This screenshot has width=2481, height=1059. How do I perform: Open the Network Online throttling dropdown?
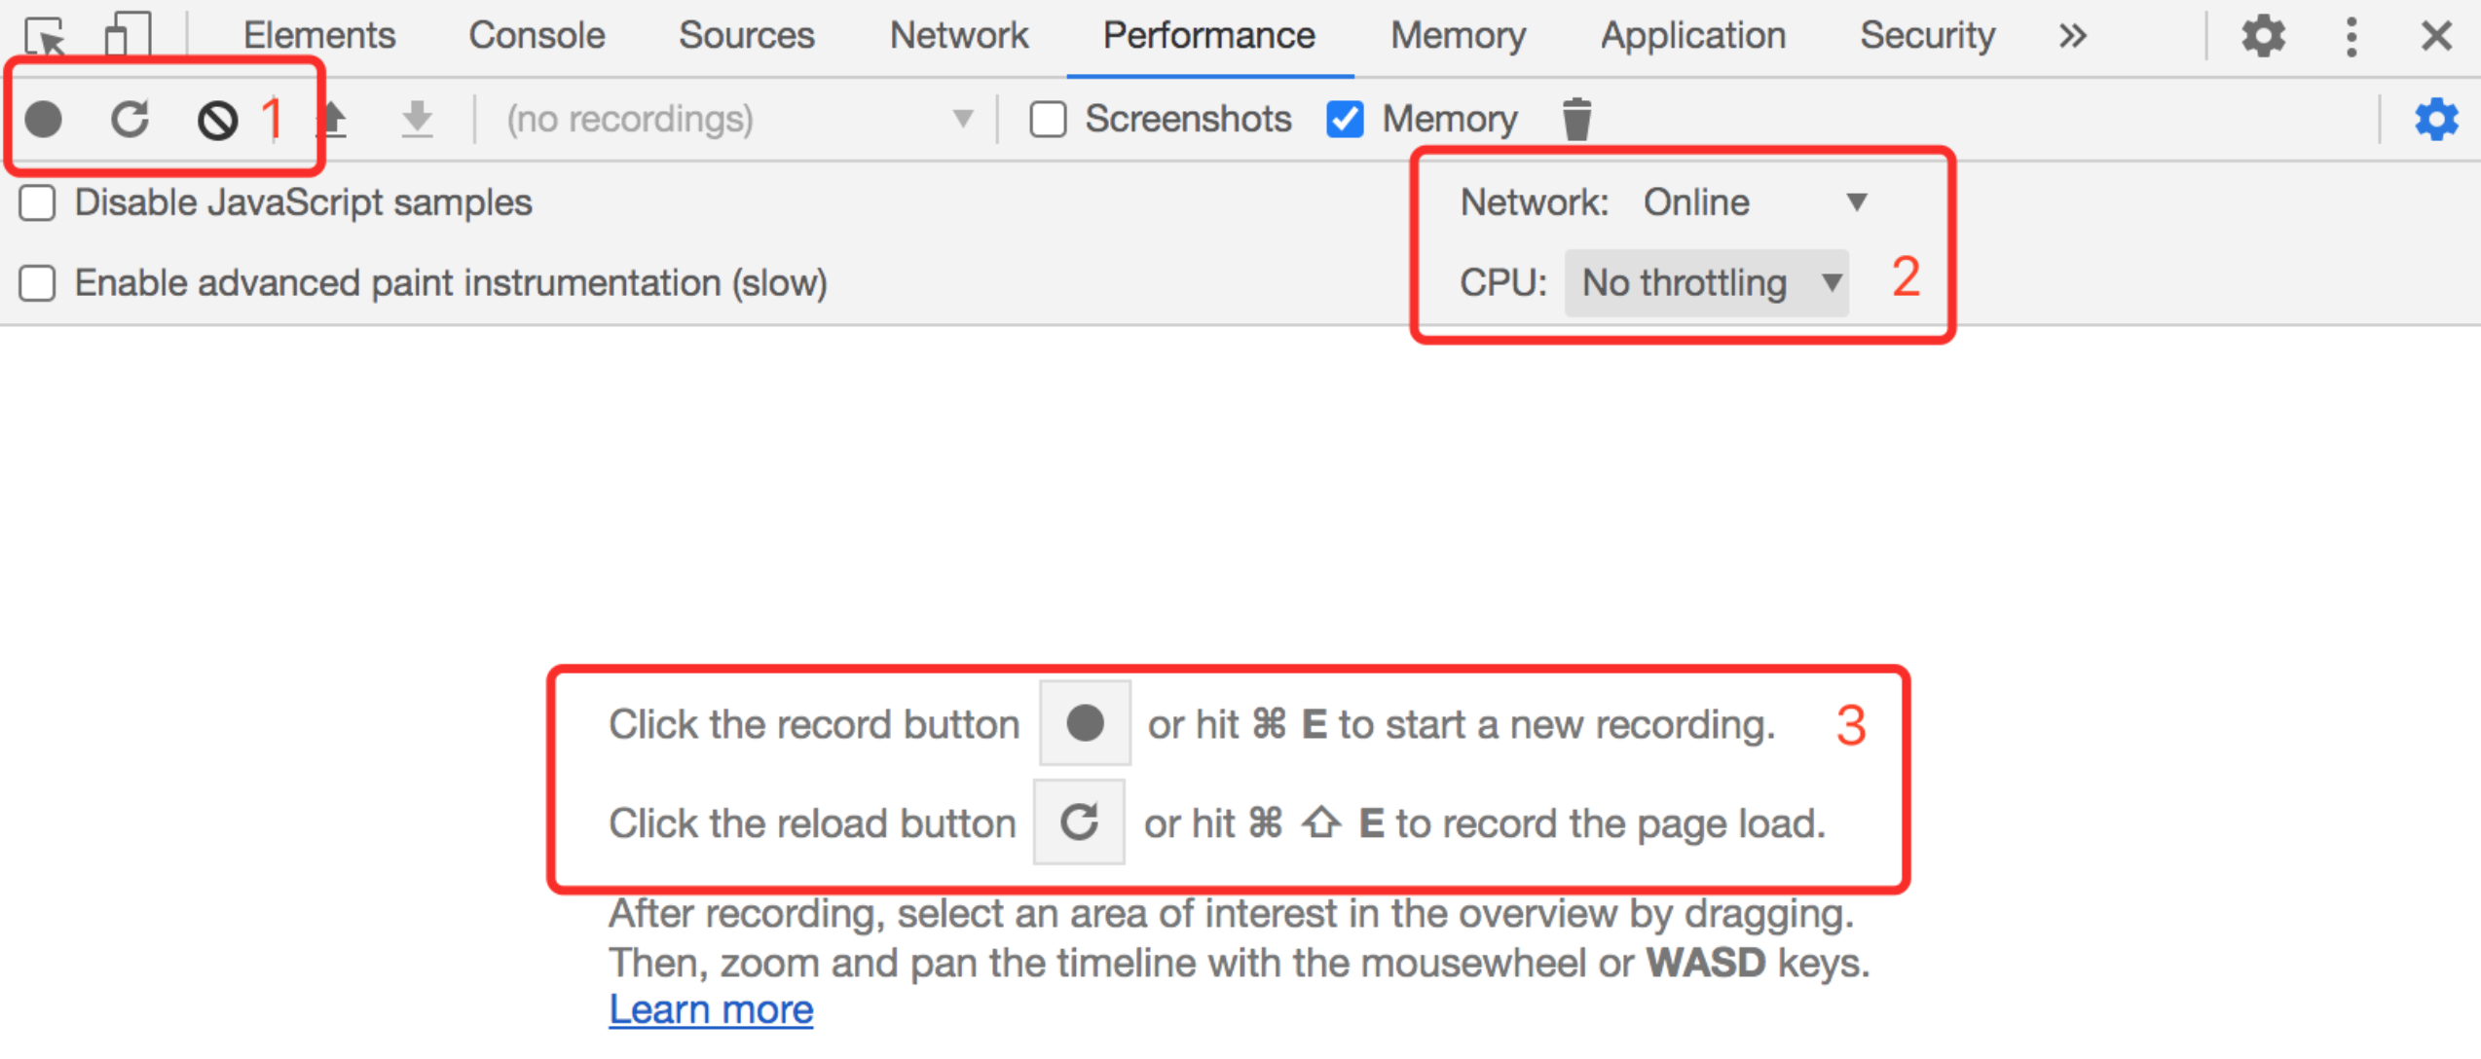(x=1753, y=202)
